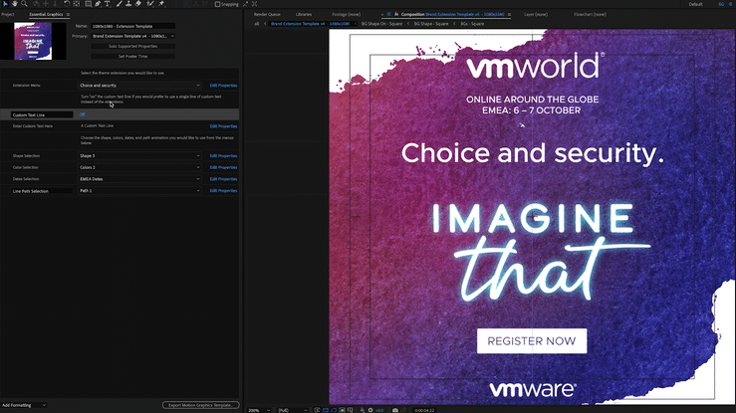Image resolution: width=736 pixels, height=413 pixels.
Task: Open the Default workspace
Action: pos(695,4)
